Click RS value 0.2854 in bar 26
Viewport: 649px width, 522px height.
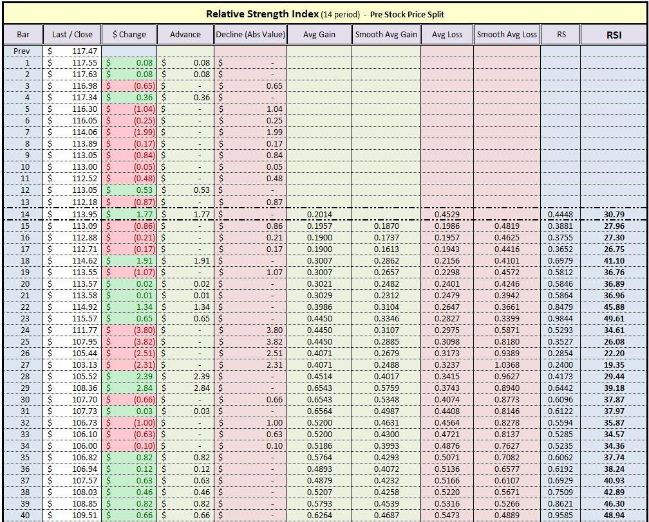click(x=561, y=354)
